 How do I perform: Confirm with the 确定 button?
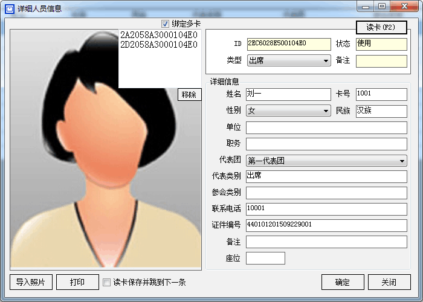pyautogui.click(x=343, y=282)
